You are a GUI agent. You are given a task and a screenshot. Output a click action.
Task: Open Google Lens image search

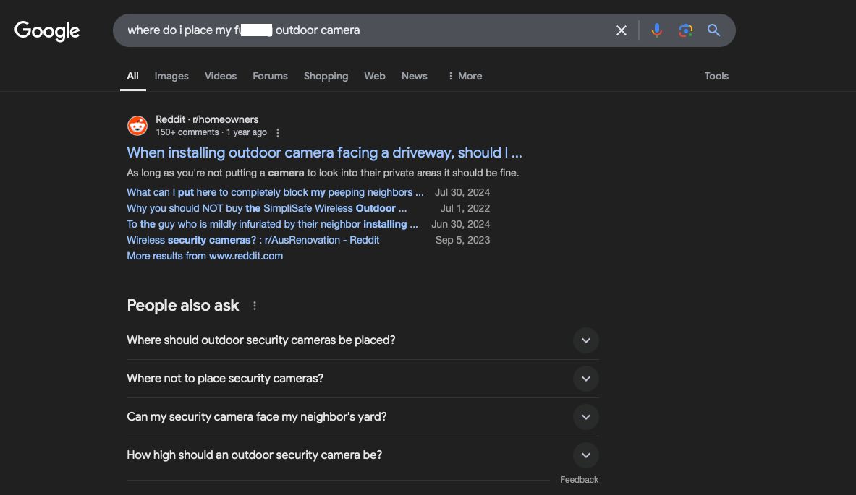tap(685, 30)
